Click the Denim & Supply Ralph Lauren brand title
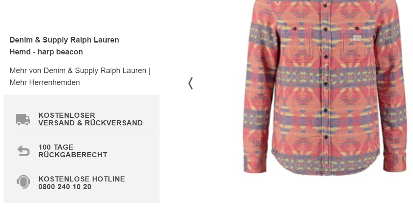 coord(64,40)
